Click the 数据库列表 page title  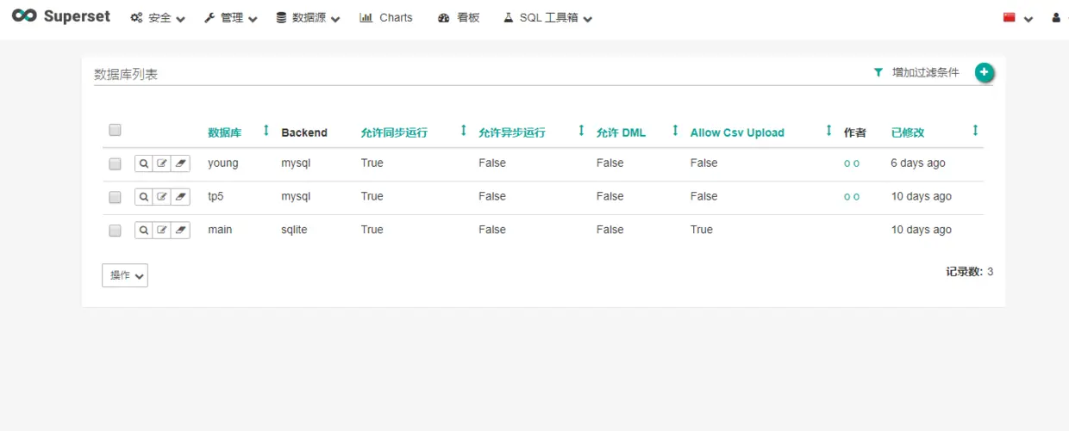coord(126,74)
